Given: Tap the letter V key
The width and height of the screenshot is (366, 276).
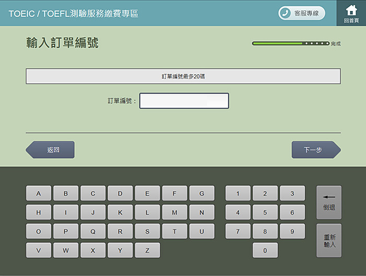Looking at the screenshot, I should [39, 250].
